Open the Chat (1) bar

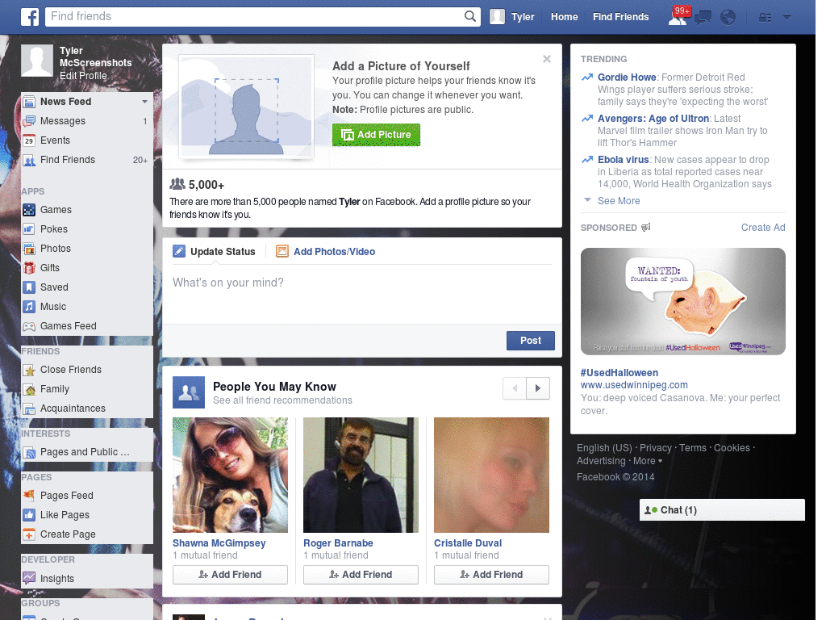(722, 510)
